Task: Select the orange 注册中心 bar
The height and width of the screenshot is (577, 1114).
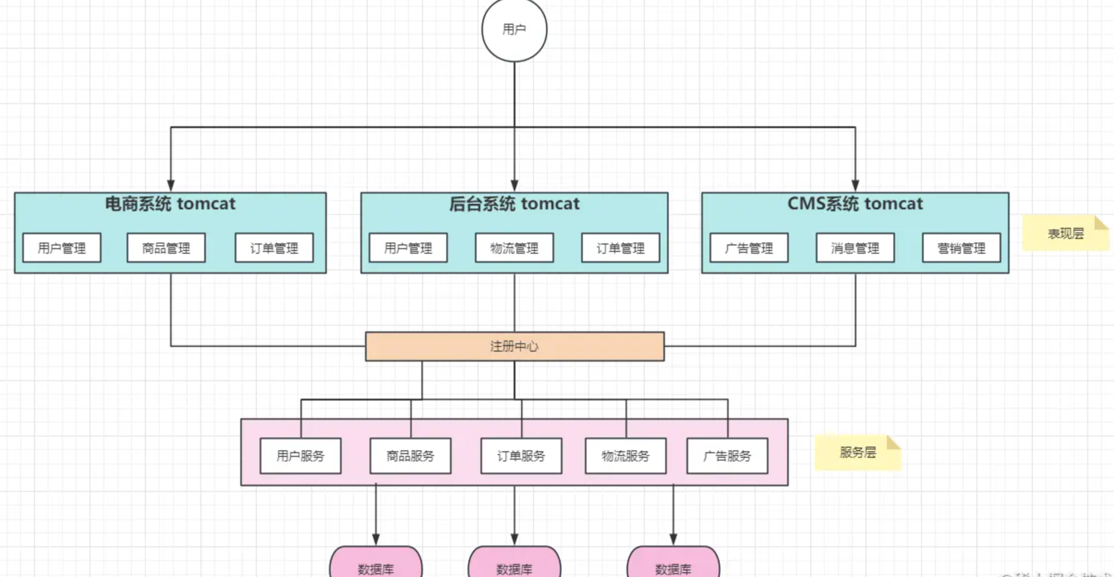Action: click(515, 346)
